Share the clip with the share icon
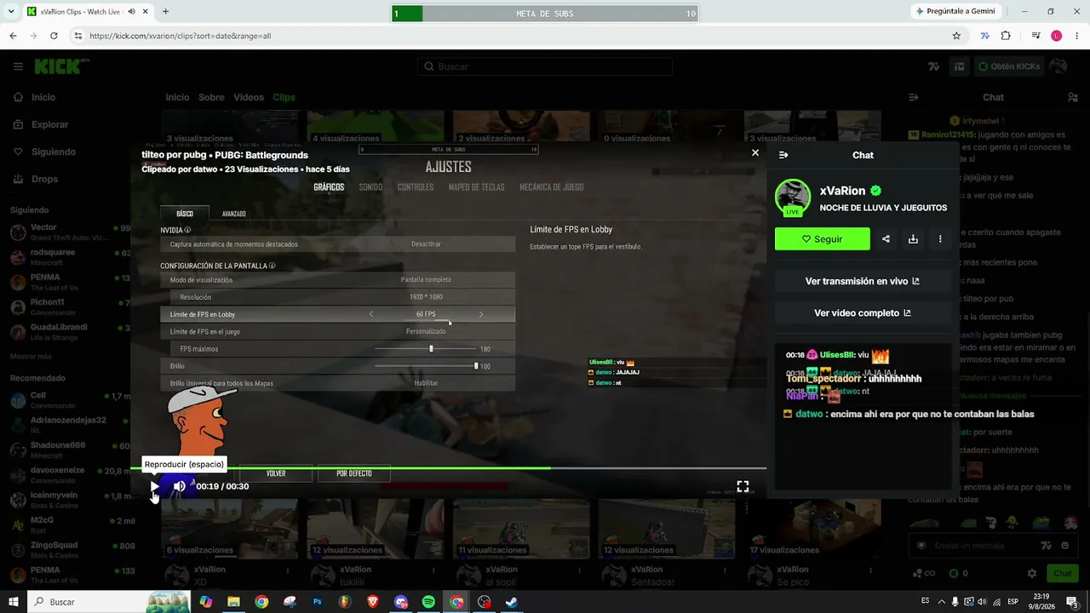Image resolution: width=1090 pixels, height=613 pixels. click(x=886, y=239)
